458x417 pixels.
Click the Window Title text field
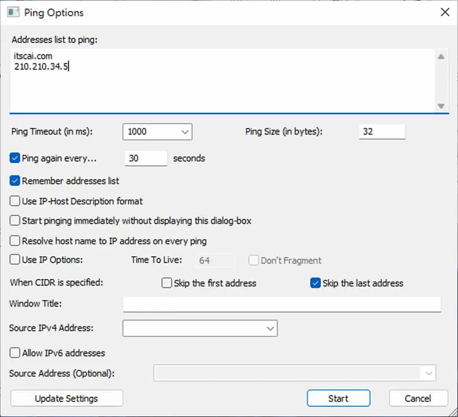coord(282,304)
